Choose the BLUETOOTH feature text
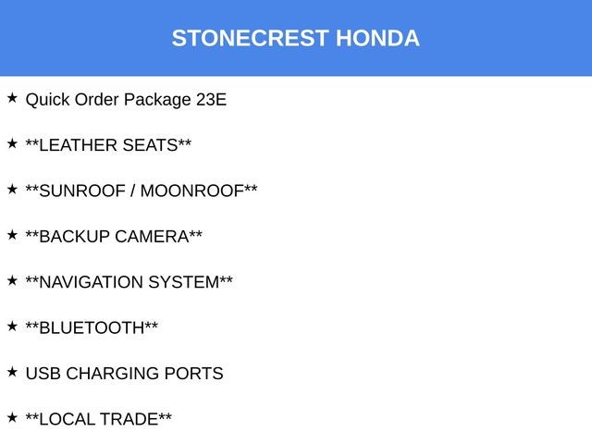 92,327
